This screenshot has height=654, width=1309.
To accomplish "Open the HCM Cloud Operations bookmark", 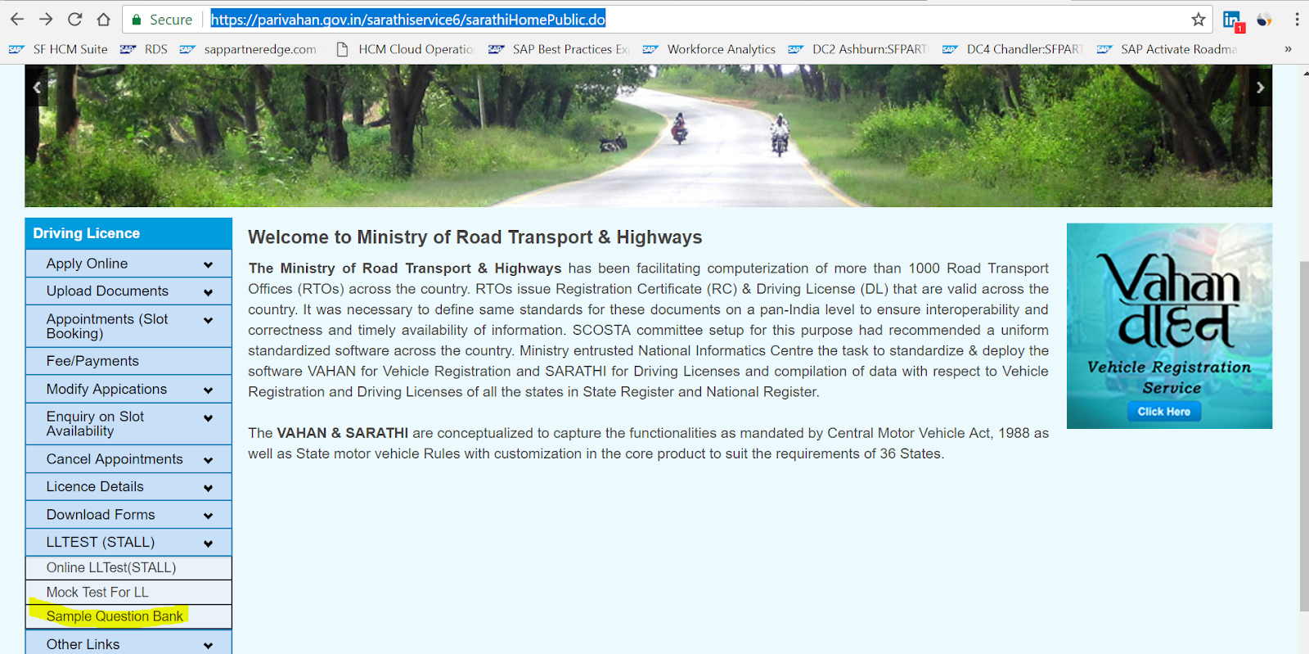I will click(x=405, y=49).
